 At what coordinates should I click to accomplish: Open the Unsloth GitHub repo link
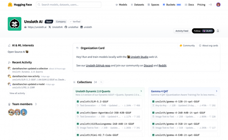98,65
